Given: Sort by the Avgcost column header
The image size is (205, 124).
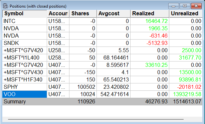Looking at the screenshot, I should 114,14.
